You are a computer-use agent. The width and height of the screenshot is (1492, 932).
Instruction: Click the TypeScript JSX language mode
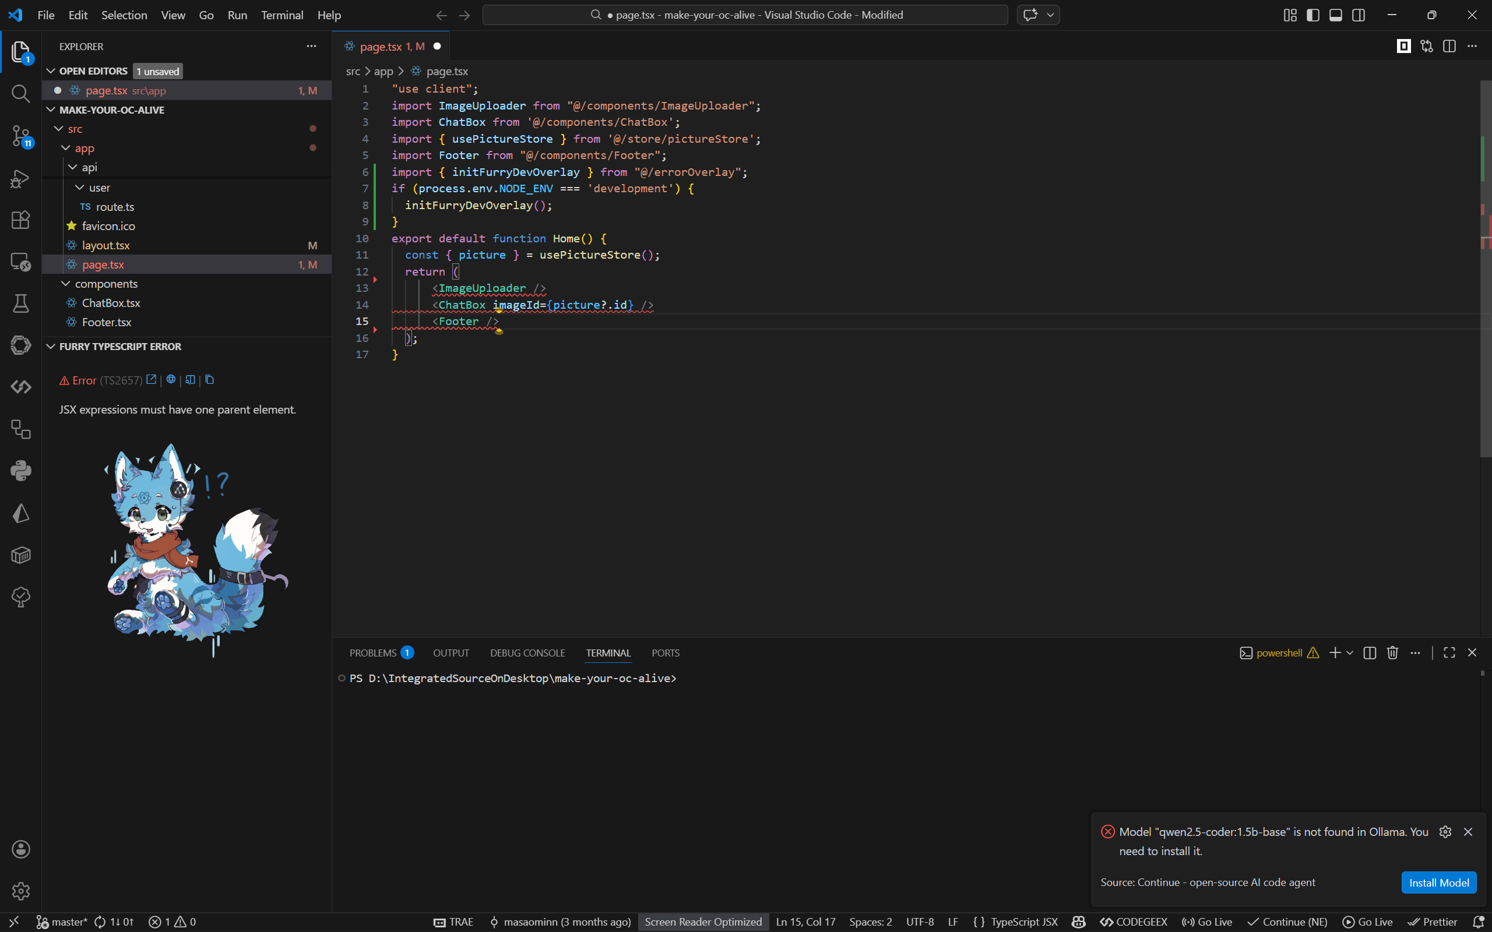click(x=1023, y=922)
